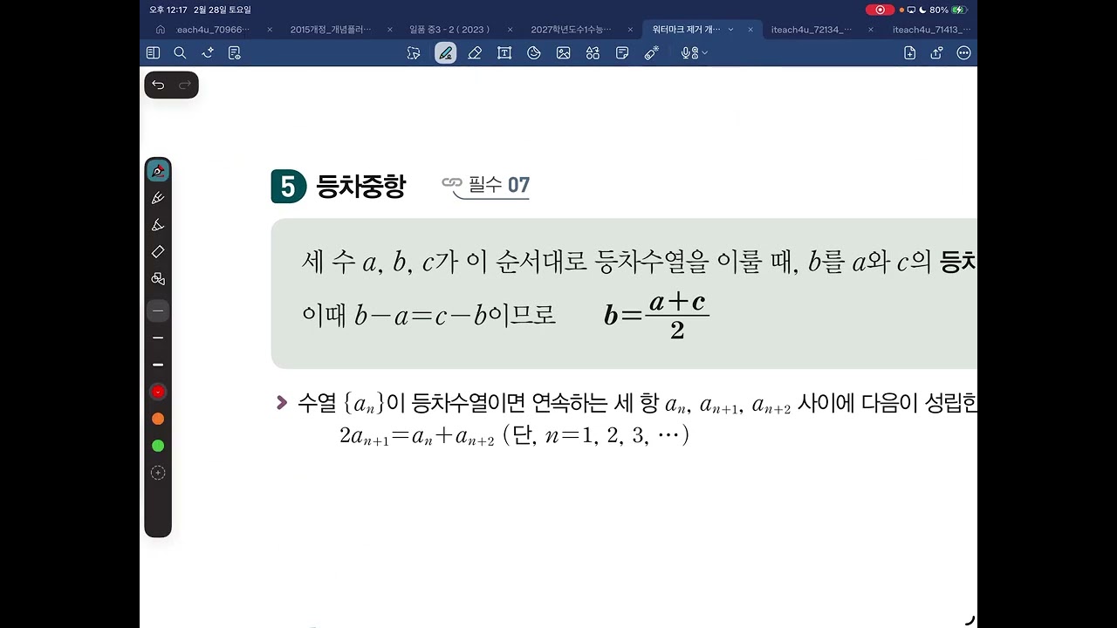Pick the green pen color
Viewport: 1117px width, 628px height.
tap(158, 446)
